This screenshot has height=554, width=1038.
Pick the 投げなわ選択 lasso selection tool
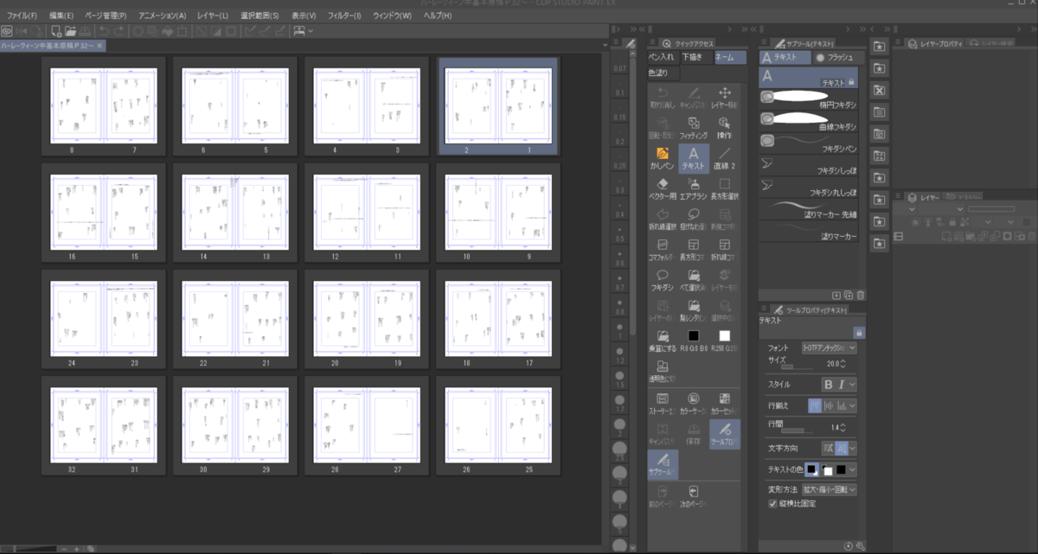pyautogui.click(x=694, y=219)
